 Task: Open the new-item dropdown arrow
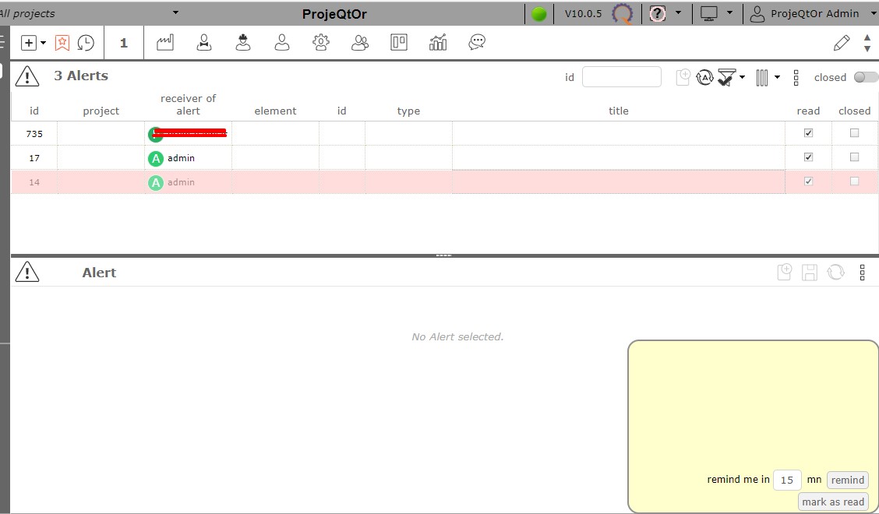(43, 43)
